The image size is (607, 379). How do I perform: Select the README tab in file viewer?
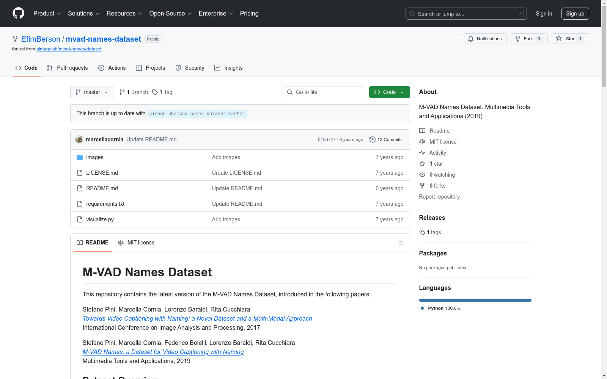click(93, 243)
